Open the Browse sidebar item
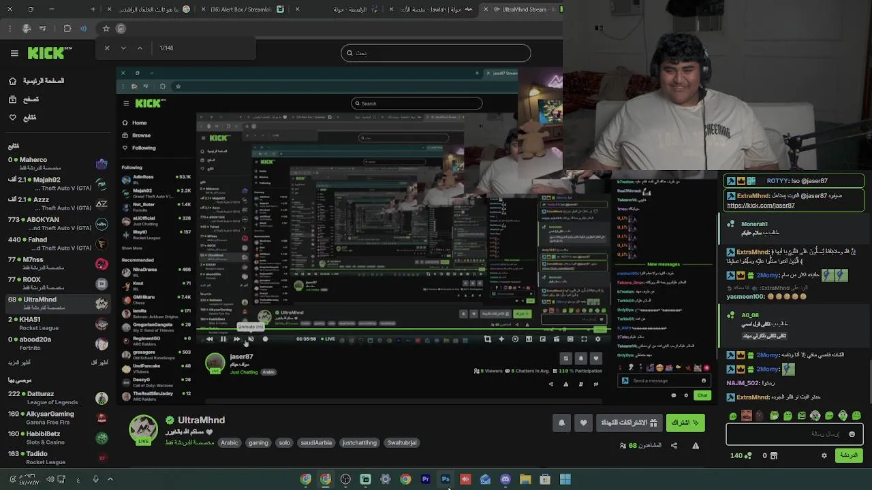872x490 pixels. point(24,99)
